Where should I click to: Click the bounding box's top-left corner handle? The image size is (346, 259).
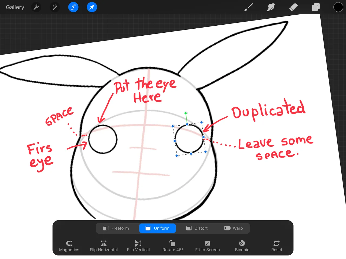coord(173,126)
